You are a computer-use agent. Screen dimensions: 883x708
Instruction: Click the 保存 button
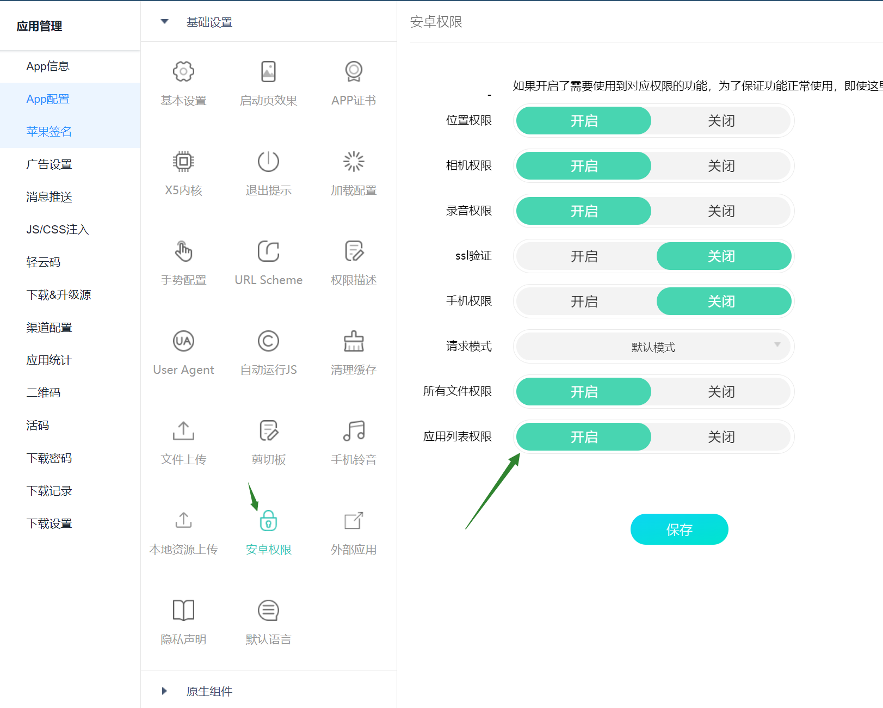[x=679, y=530]
